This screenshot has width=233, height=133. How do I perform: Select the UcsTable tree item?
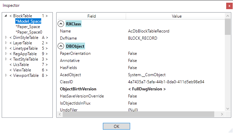click(29, 65)
